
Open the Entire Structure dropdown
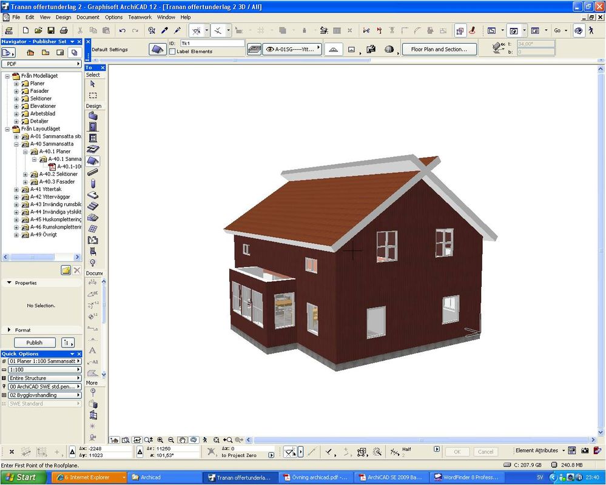(44, 378)
